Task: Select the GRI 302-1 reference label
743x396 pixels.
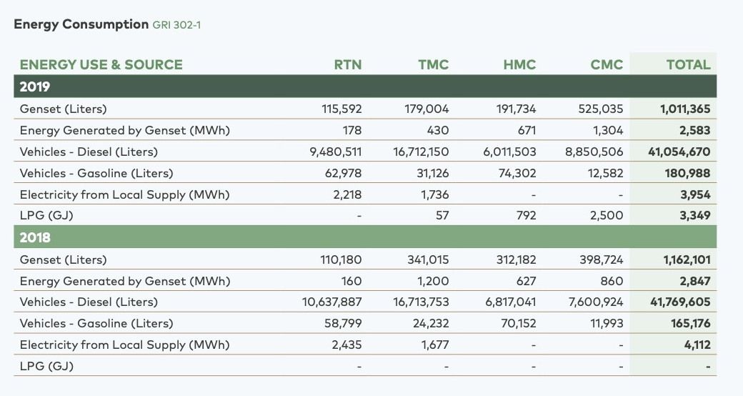Action: [x=176, y=25]
